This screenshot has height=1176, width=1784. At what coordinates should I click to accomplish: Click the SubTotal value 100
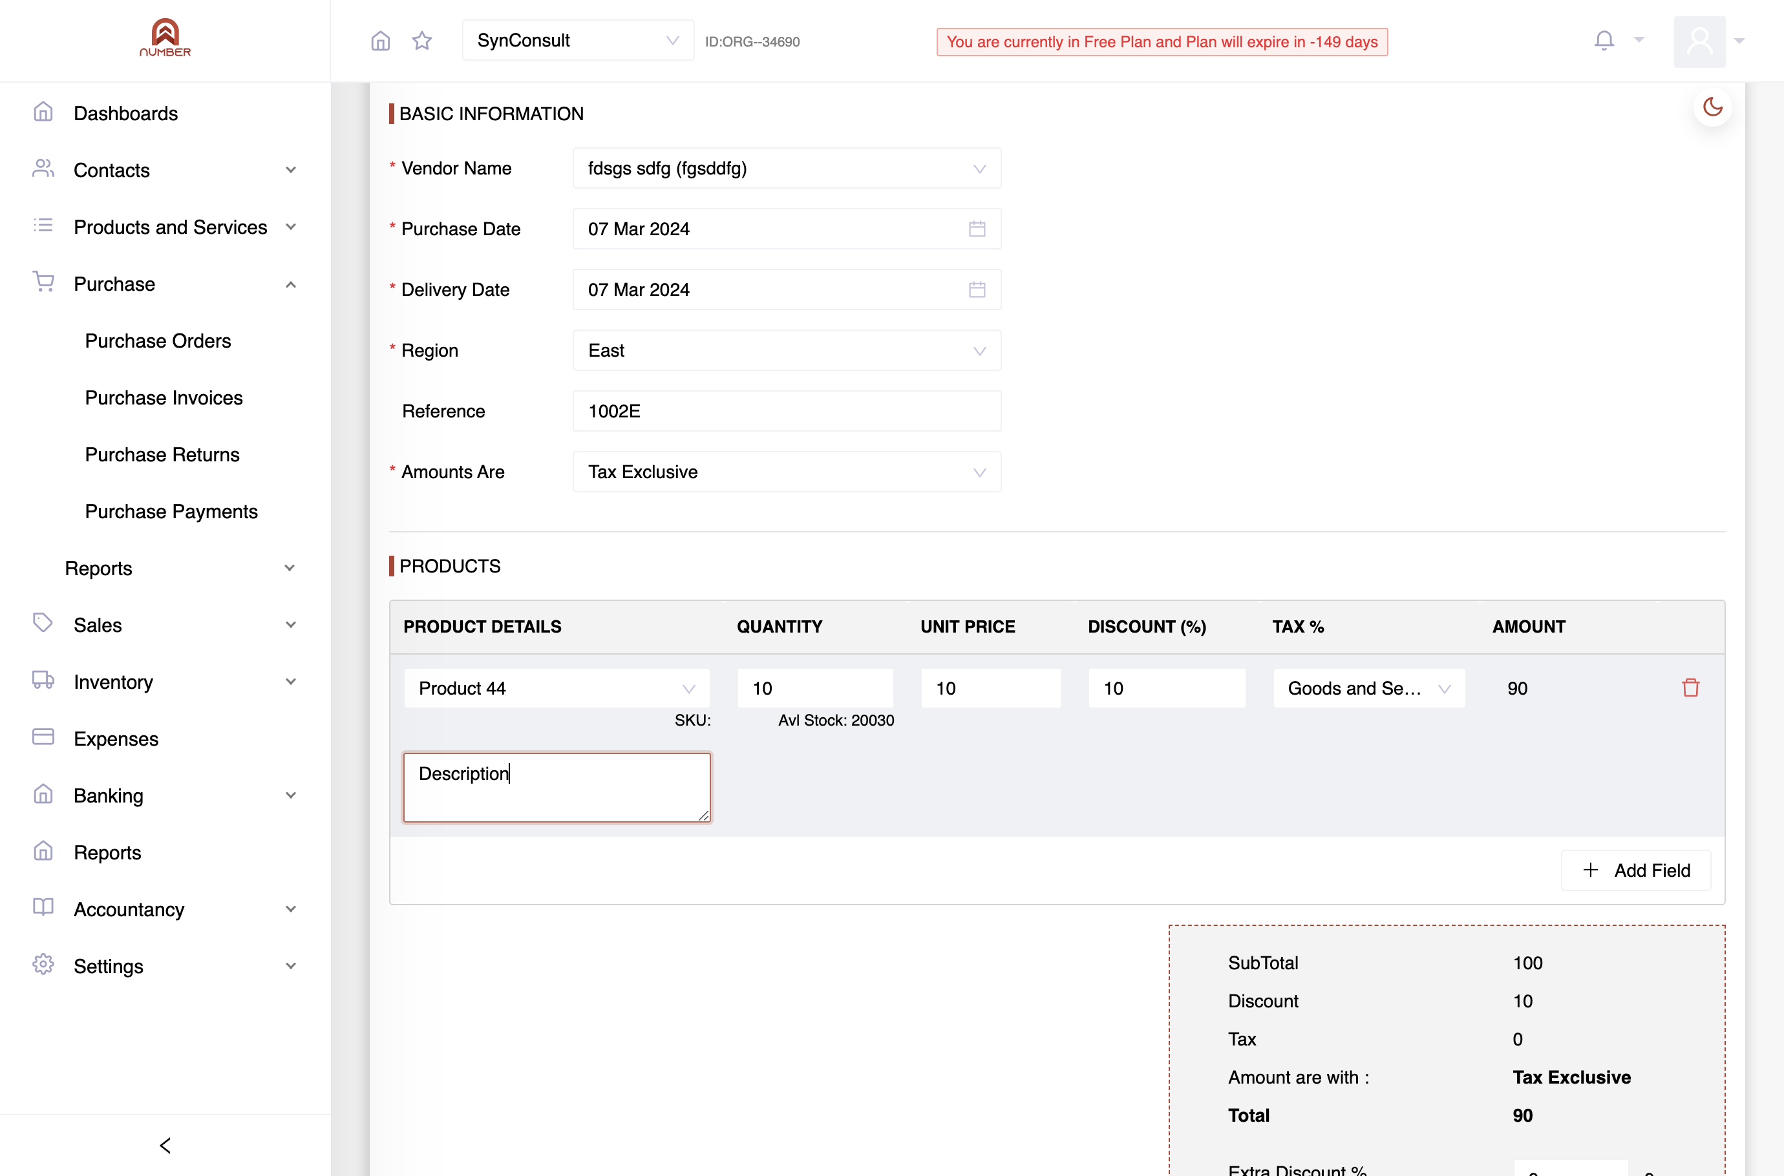pos(1527,963)
